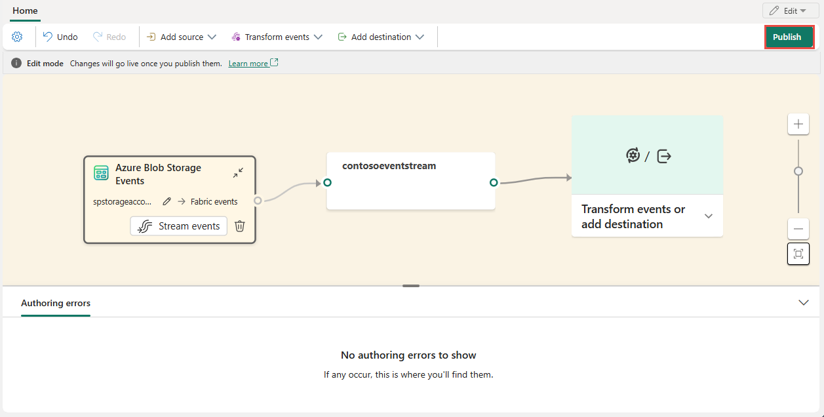Expand the Add destination menu
The width and height of the screenshot is (824, 417).
[x=381, y=37]
